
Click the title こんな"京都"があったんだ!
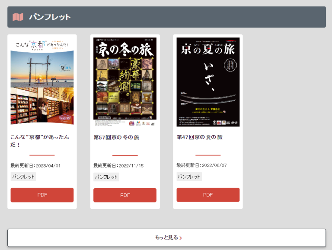click(x=40, y=140)
